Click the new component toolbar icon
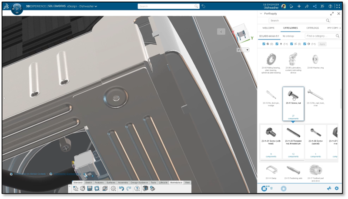Viewport: 348px width, 199px height. tap(76, 189)
